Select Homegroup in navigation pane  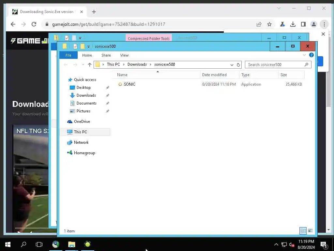(84, 153)
